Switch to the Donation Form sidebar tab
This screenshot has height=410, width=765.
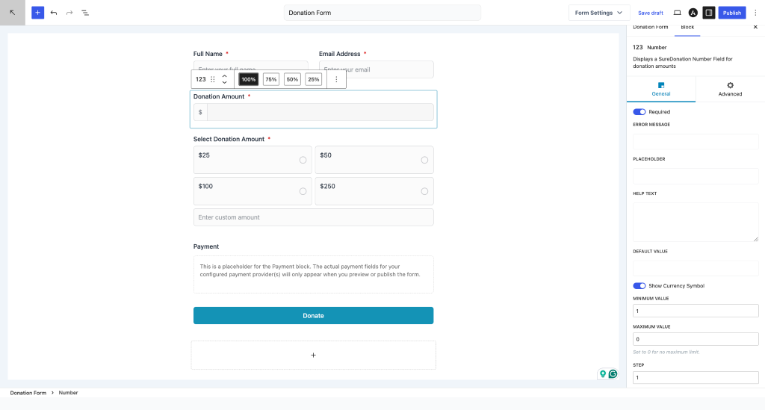point(651,28)
